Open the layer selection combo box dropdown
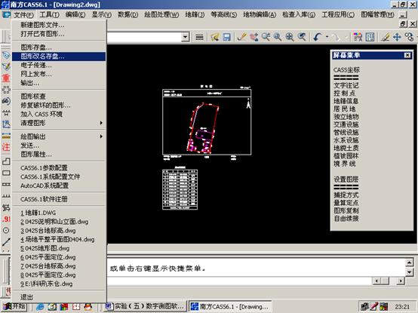Viewport: 418px width, 313px height. pyautogui.click(x=186, y=37)
